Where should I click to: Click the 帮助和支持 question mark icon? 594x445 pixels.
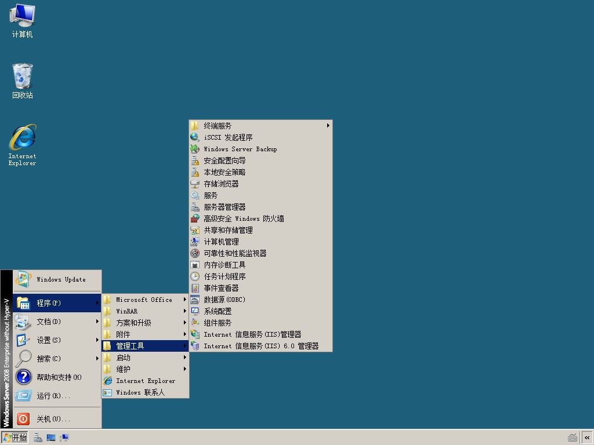23,377
